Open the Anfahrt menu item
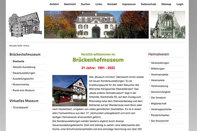The image size is (197, 131). [x=54, y=4]
